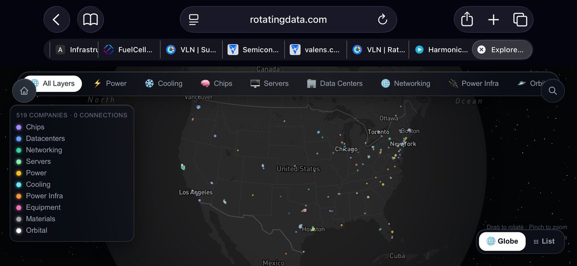Click the Cuba map label

tap(397, 256)
